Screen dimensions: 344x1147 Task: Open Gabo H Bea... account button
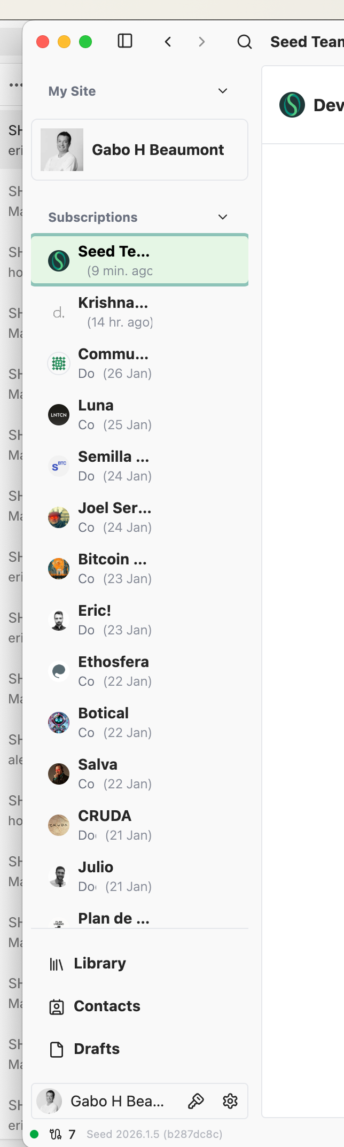pos(107,1101)
